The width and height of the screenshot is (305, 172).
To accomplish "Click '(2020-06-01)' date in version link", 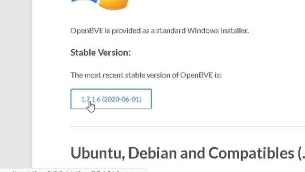I will point(122,99).
